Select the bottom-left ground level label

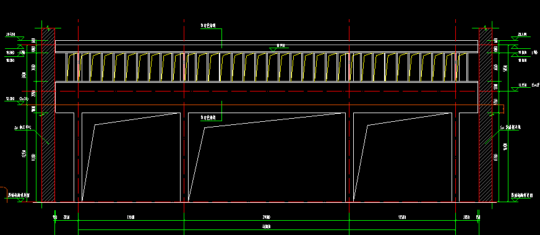point(19,195)
